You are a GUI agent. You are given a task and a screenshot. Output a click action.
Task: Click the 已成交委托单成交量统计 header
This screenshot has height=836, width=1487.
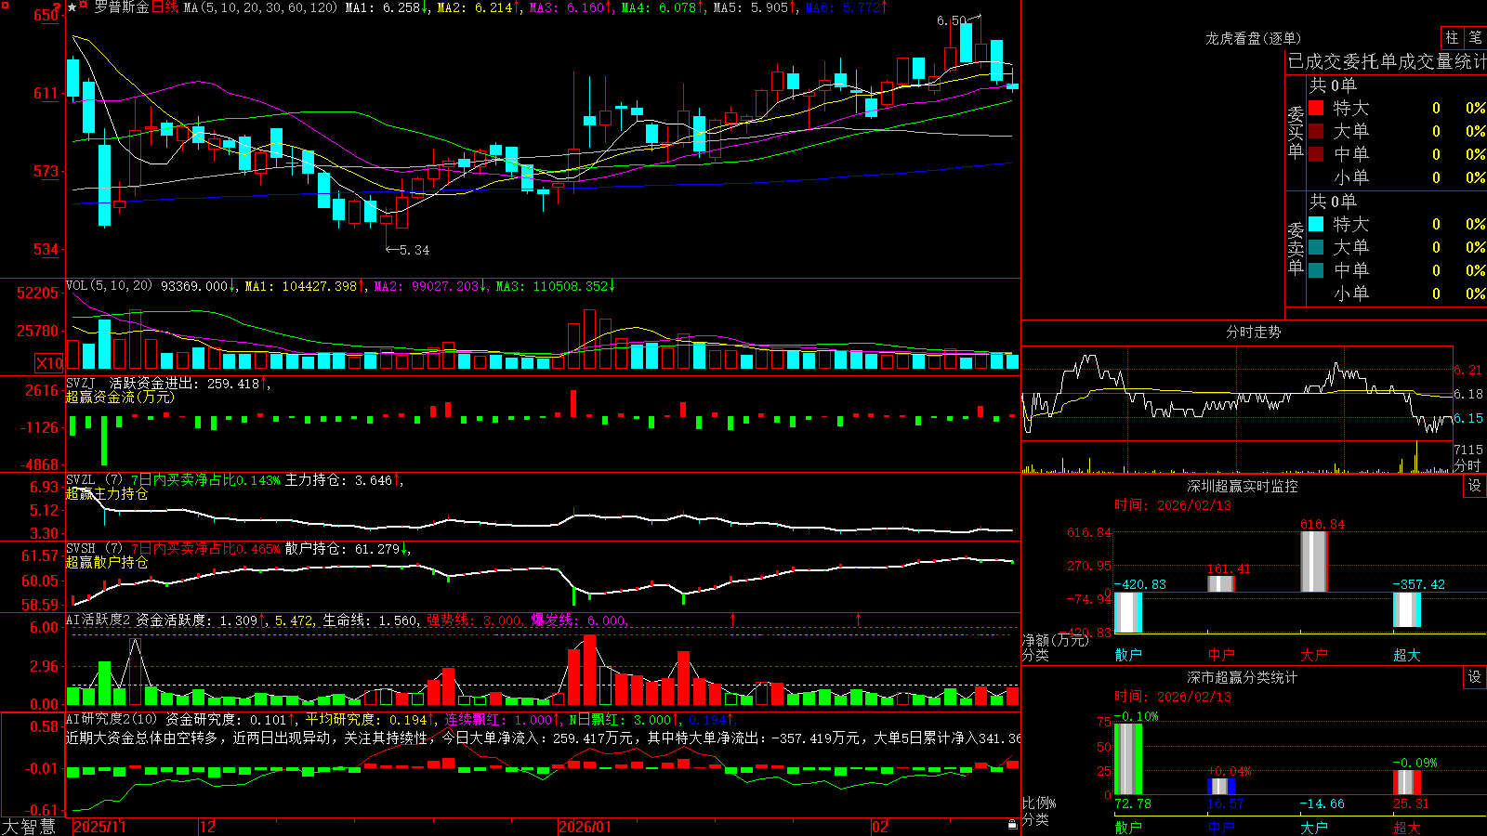pyautogui.click(x=1387, y=61)
